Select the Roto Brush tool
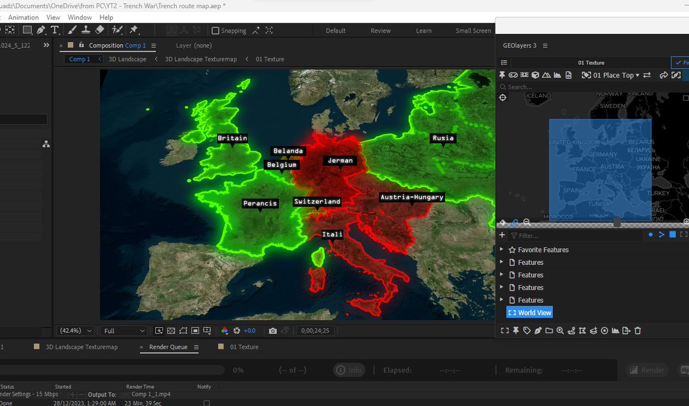The width and height of the screenshot is (689, 406). tap(118, 30)
